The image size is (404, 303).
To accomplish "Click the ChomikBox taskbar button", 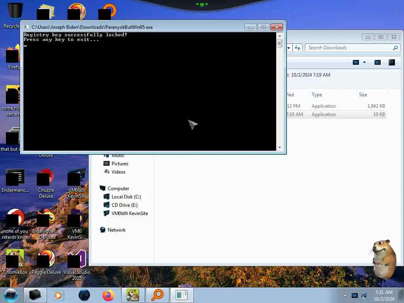I will click(133, 295).
